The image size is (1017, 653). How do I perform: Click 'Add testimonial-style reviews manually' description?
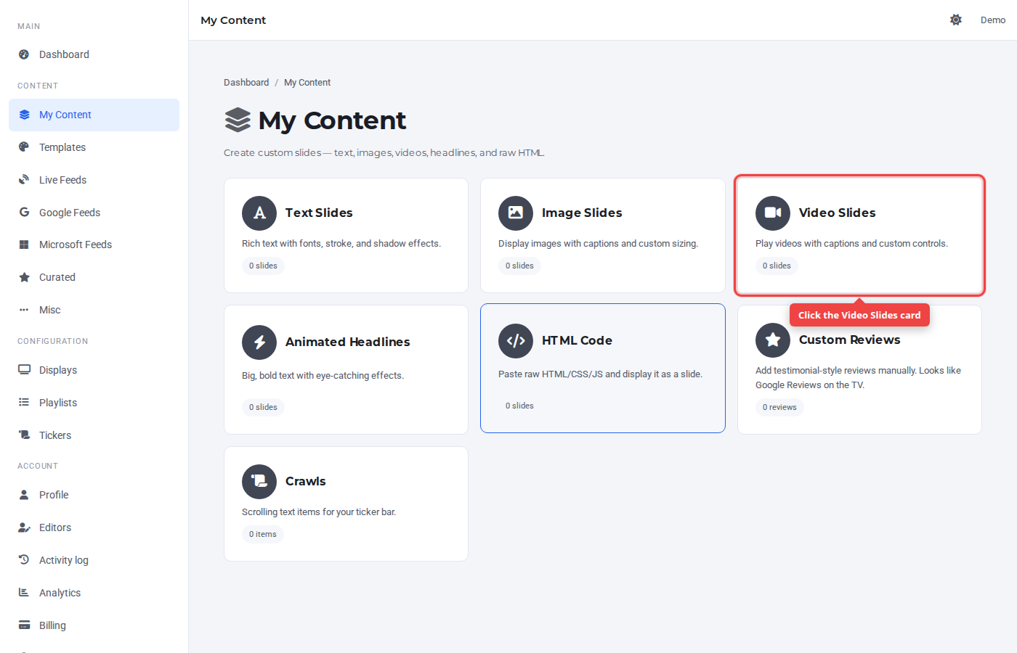(858, 377)
